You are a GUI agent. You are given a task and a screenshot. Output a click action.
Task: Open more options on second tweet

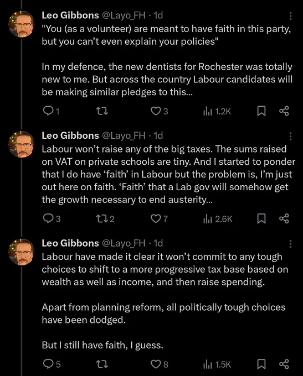(290, 136)
